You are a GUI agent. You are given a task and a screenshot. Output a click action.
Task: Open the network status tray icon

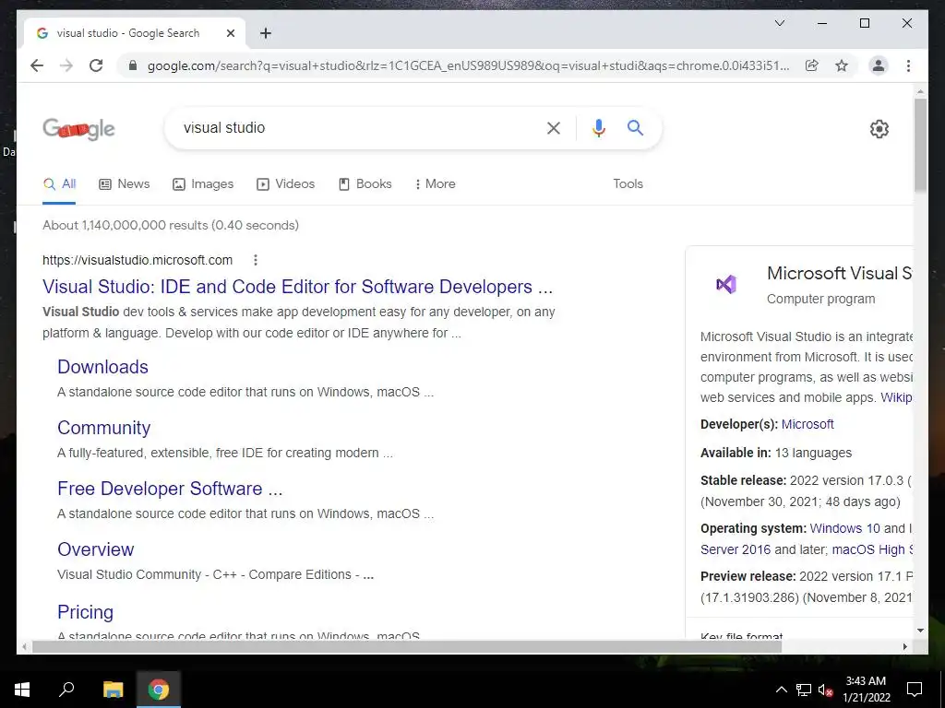[804, 690]
